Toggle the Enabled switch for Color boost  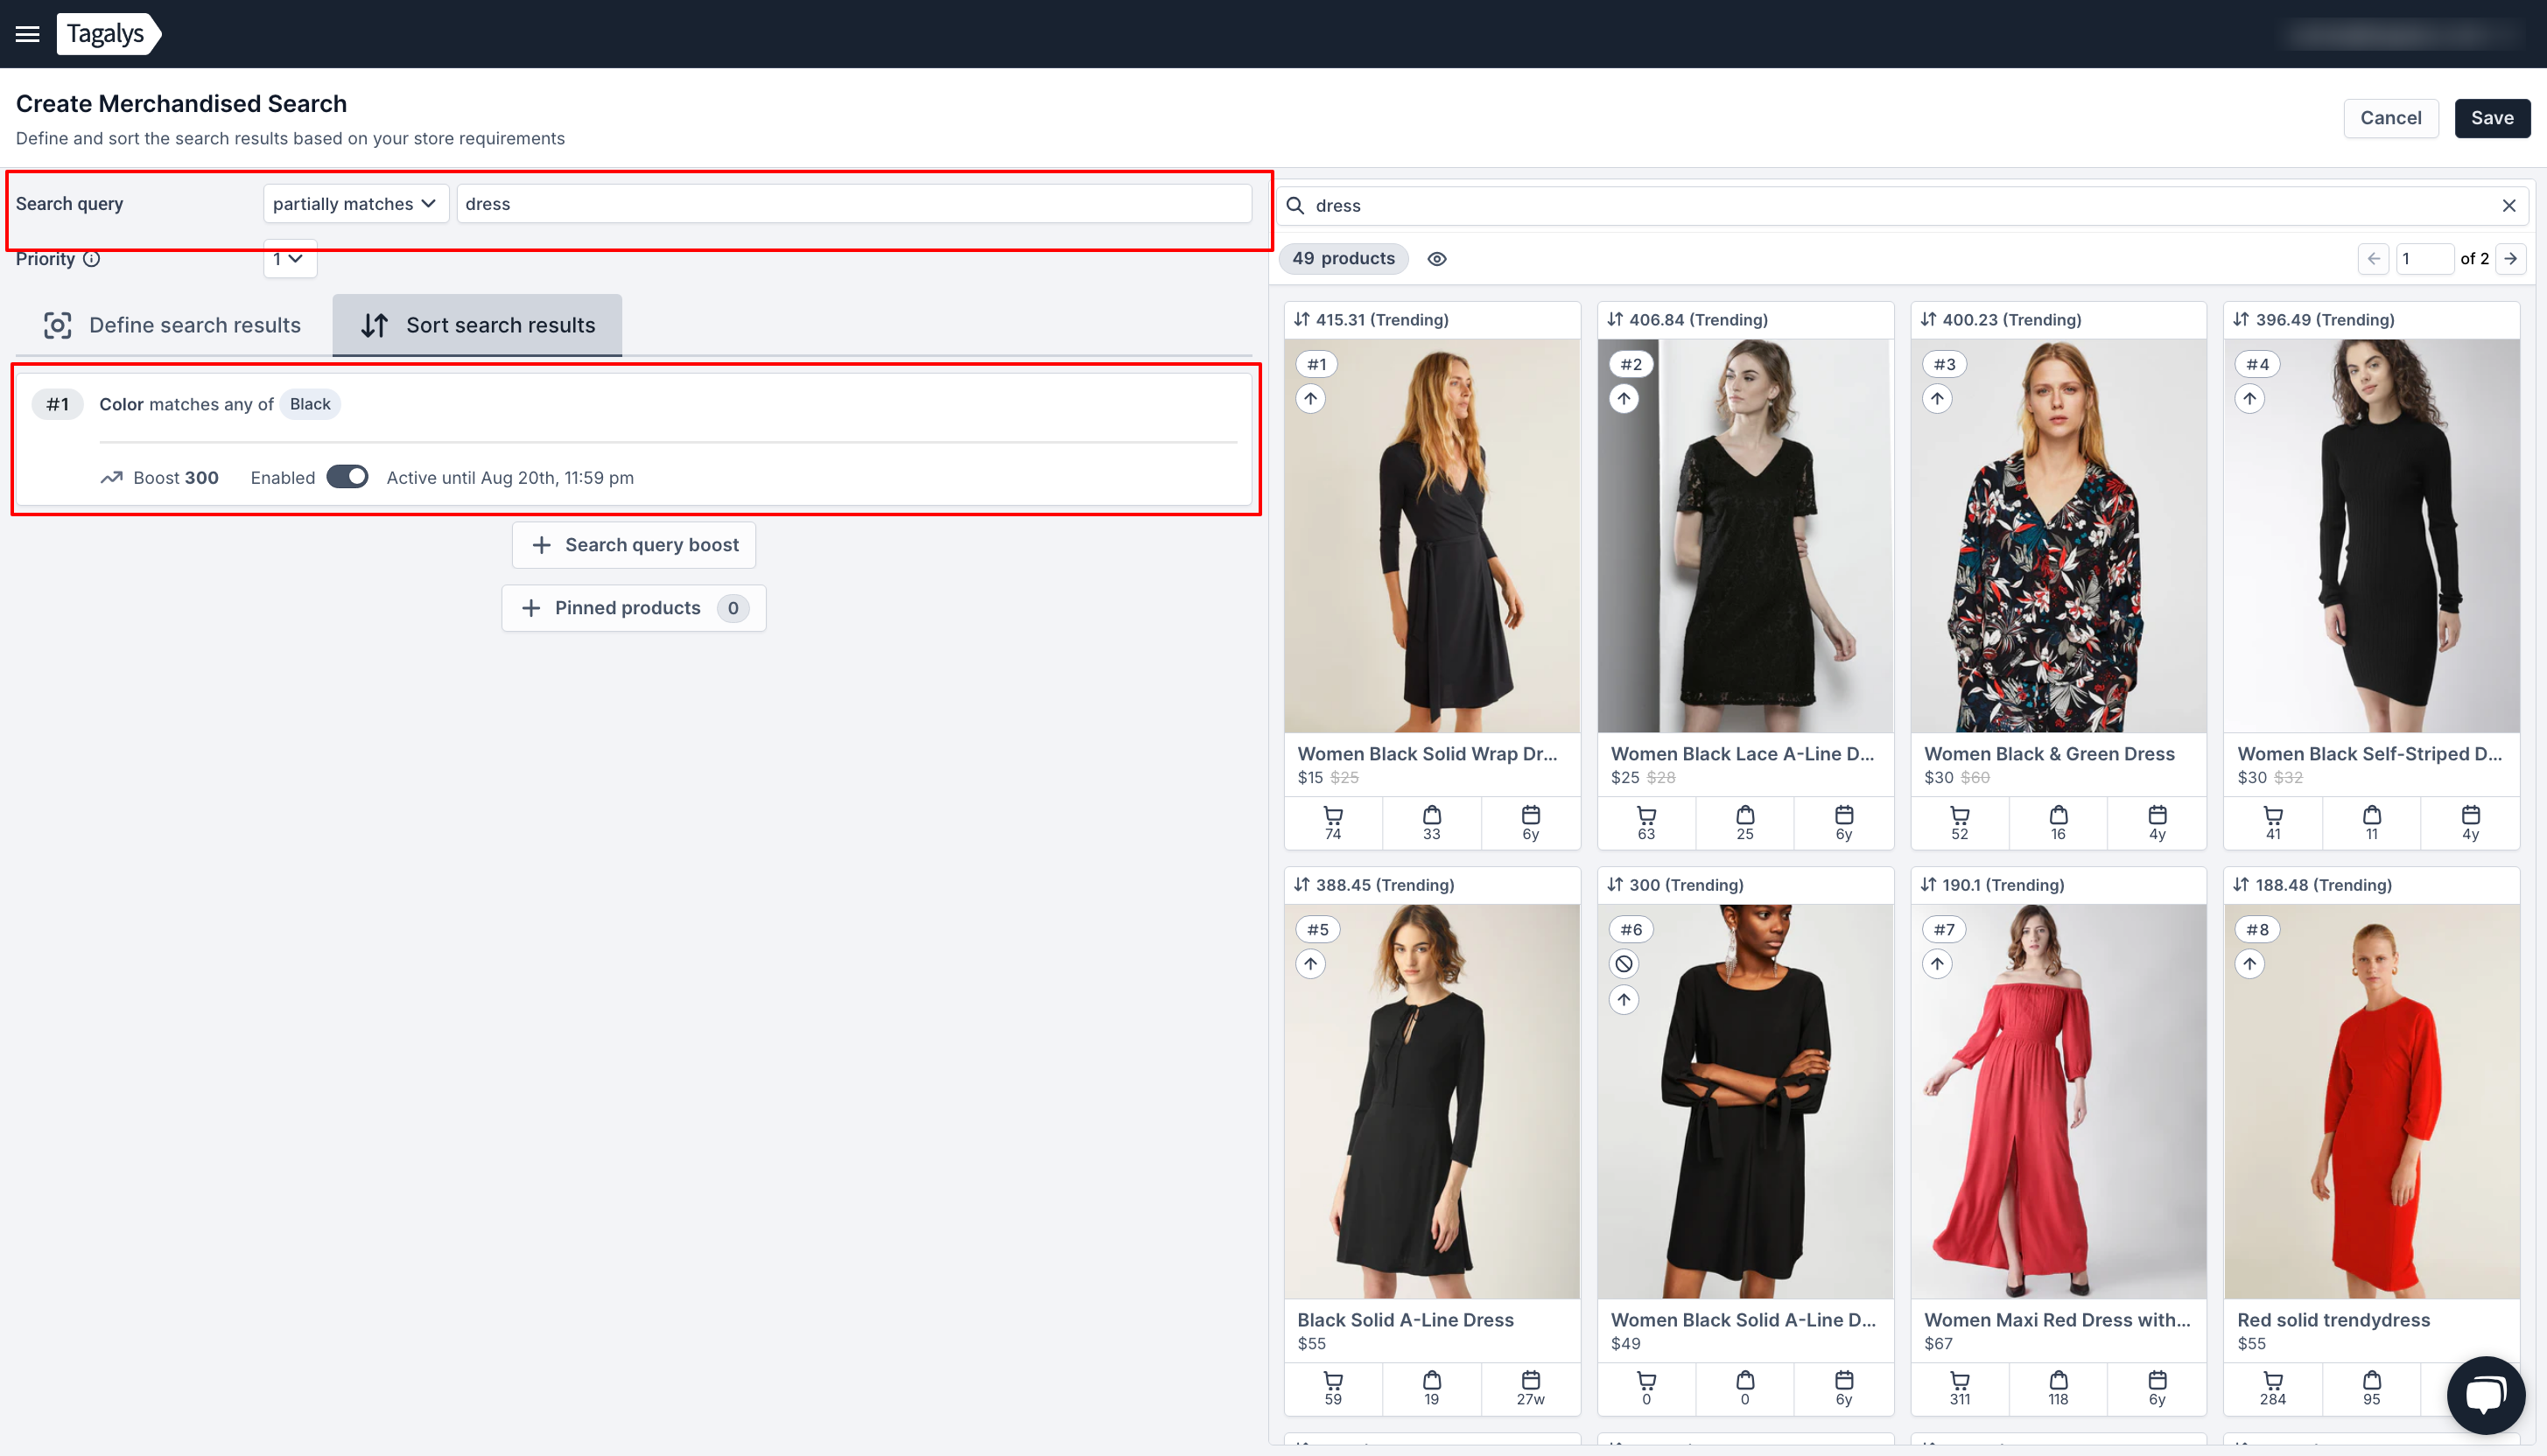[348, 477]
